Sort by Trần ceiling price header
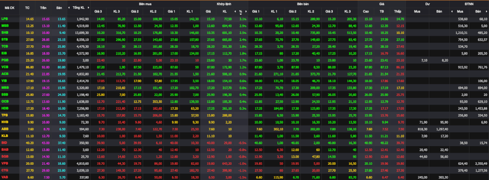 point(43,8)
